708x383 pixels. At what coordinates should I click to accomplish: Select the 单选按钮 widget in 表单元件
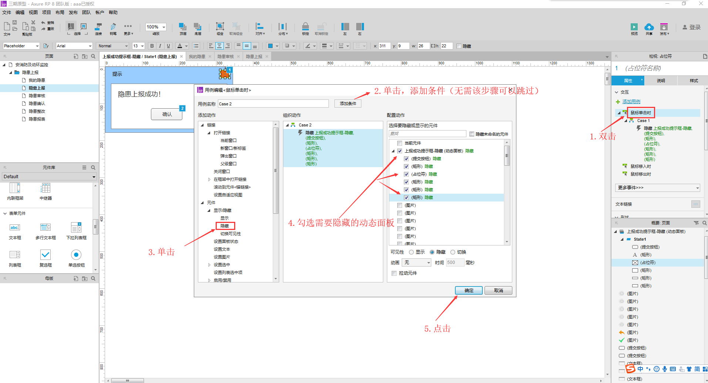(x=76, y=255)
